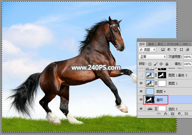
Task: Filter layers by pixel image icon
Action: coord(163,50)
